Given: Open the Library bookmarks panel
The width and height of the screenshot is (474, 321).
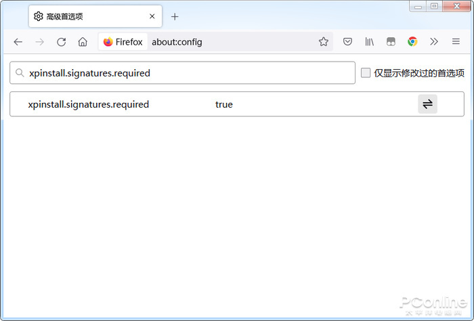Looking at the screenshot, I should click(x=370, y=41).
